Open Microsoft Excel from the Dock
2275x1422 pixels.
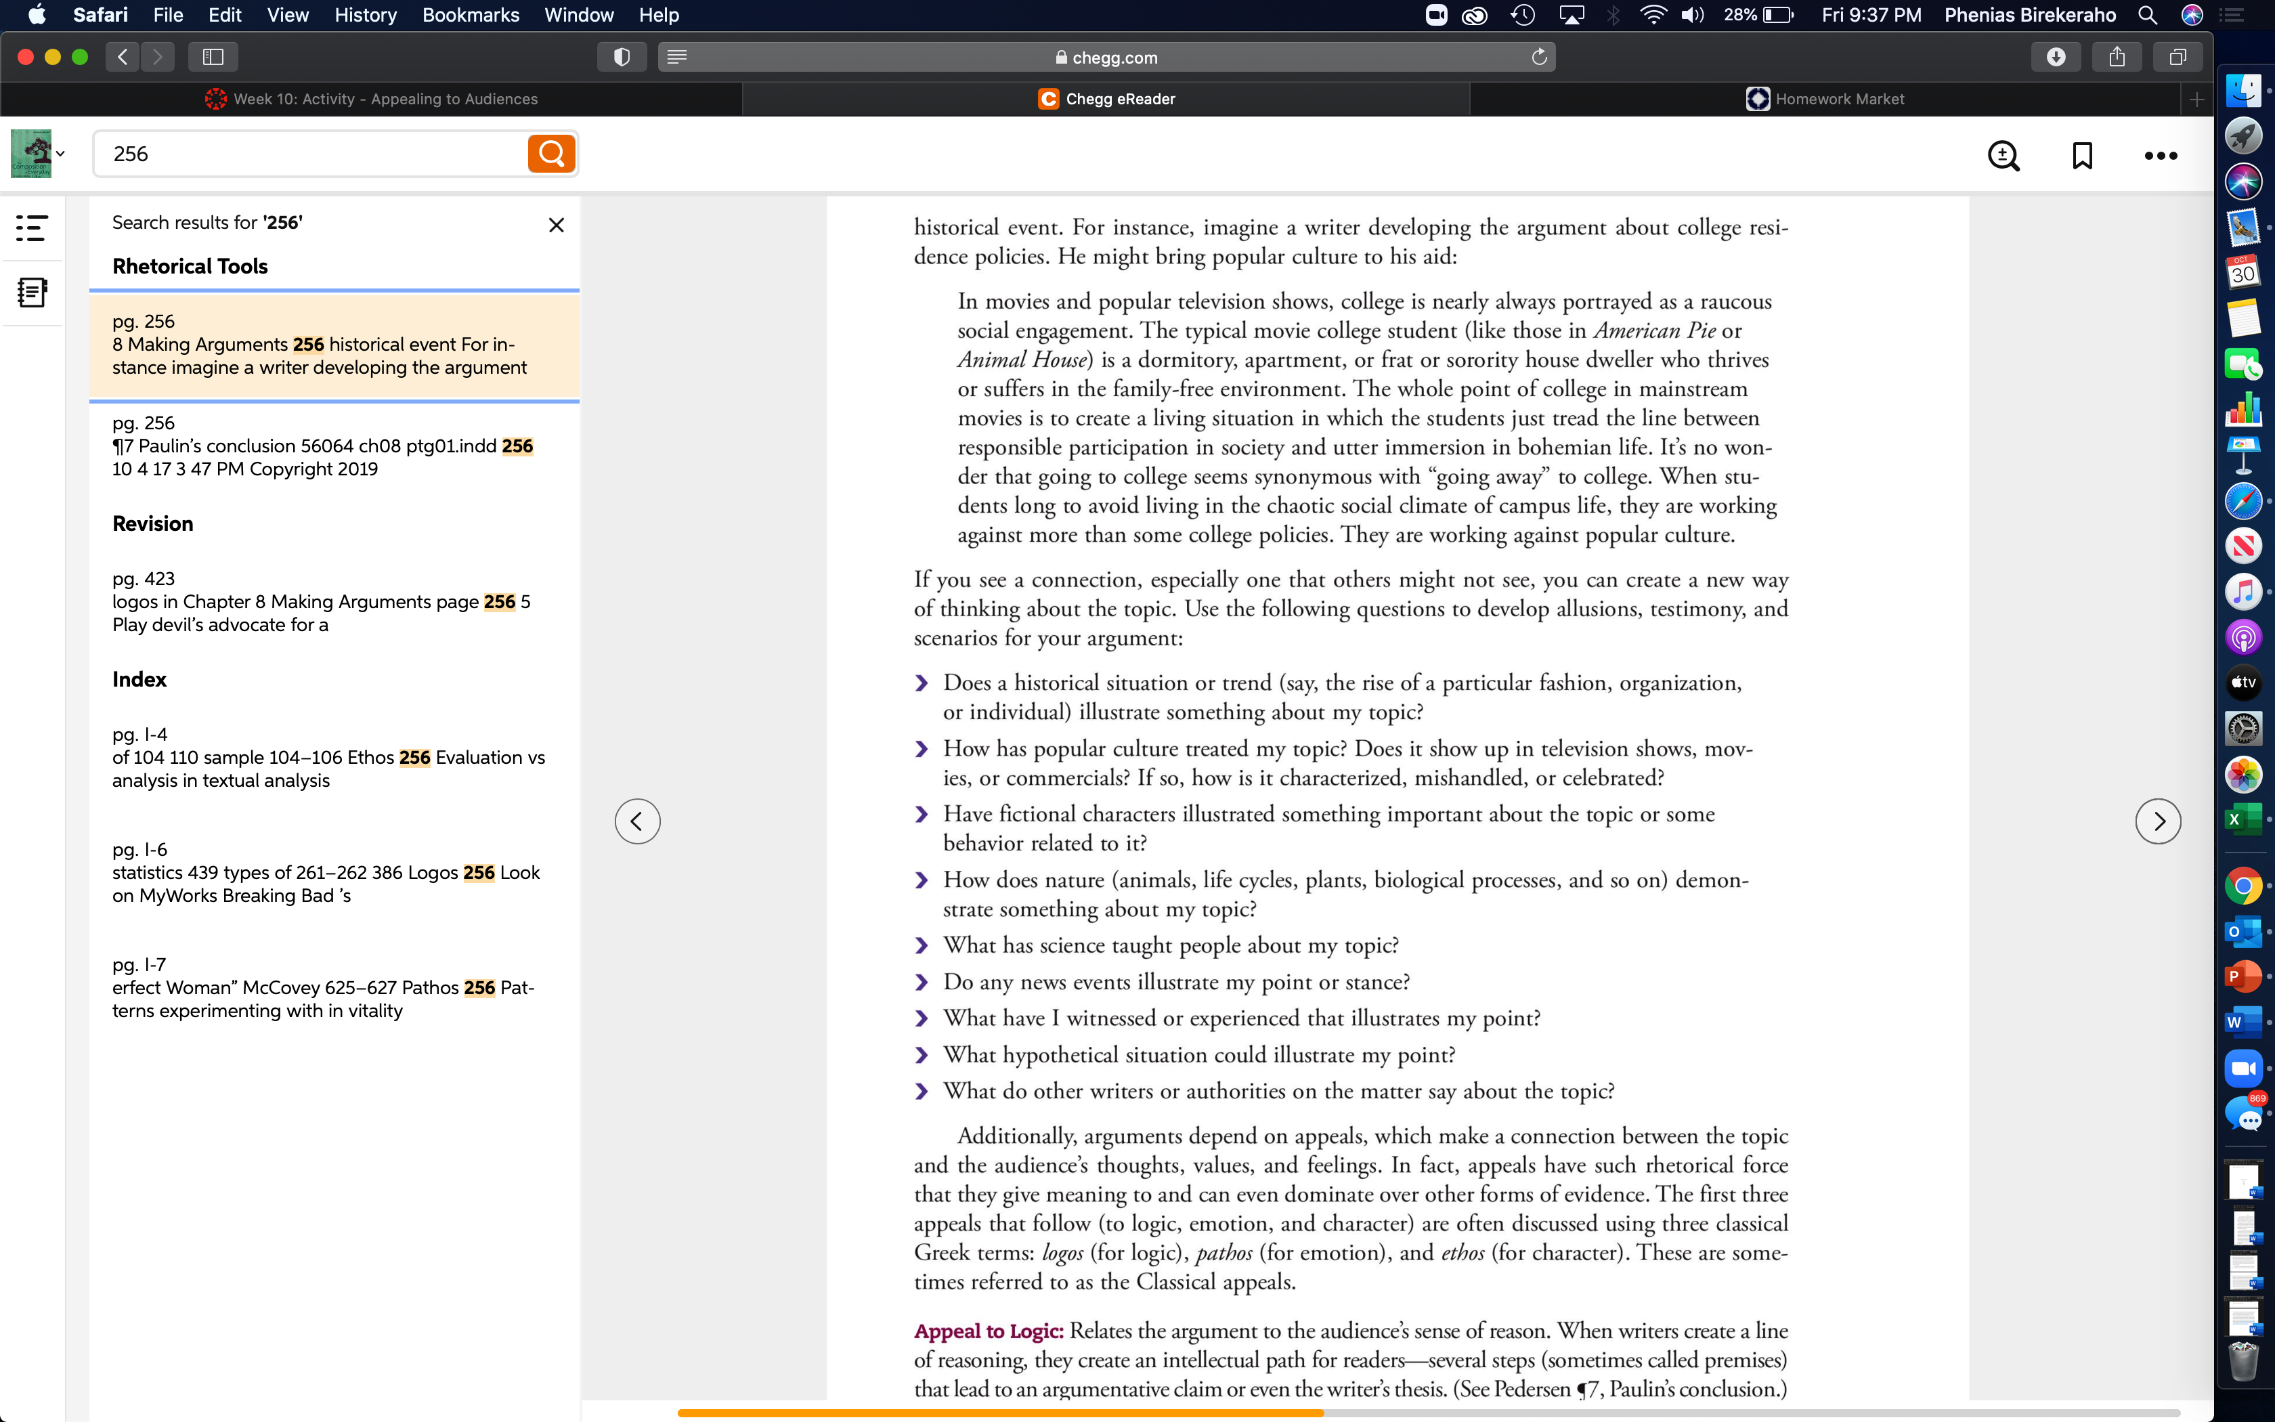[x=2243, y=819]
